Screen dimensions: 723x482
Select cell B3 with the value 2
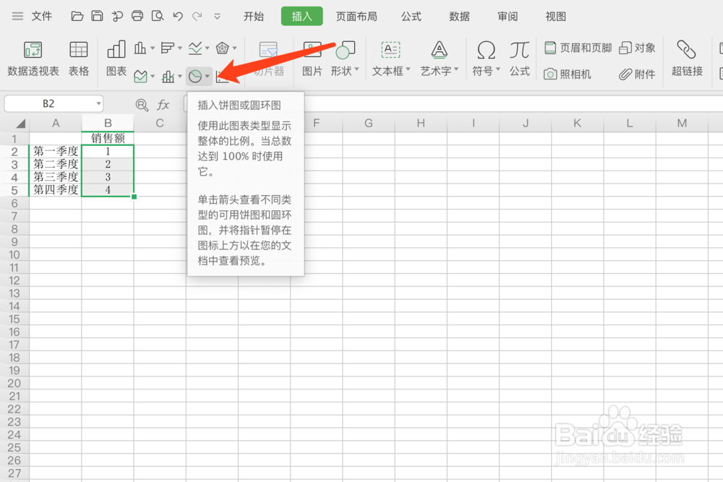(108, 164)
